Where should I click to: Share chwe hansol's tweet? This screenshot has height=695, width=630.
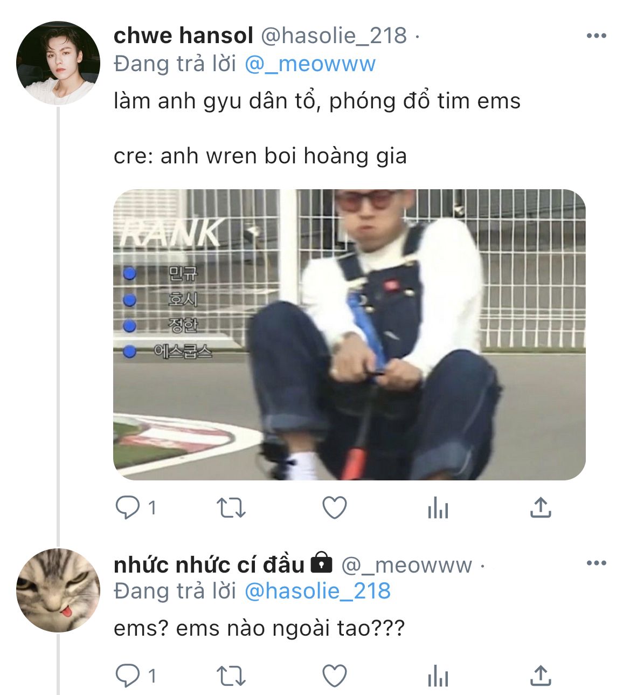(541, 508)
